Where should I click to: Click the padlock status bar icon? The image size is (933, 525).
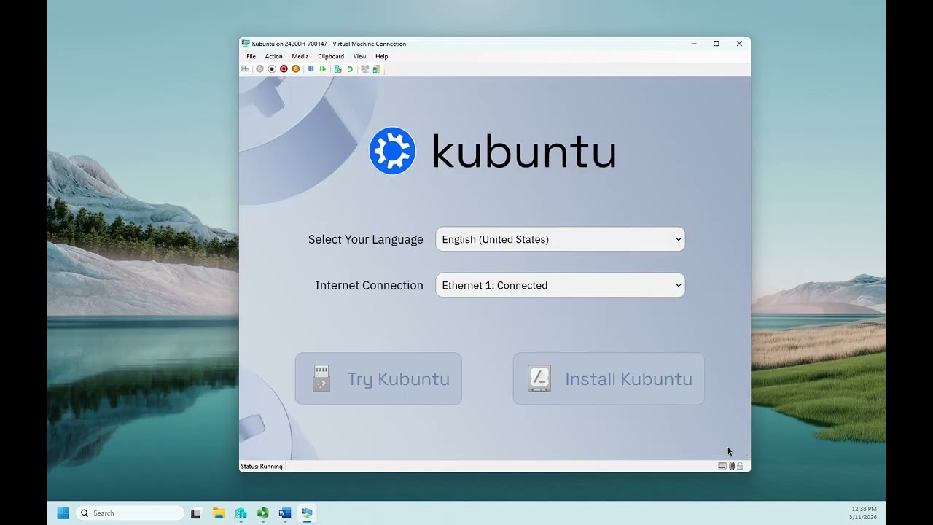740,466
